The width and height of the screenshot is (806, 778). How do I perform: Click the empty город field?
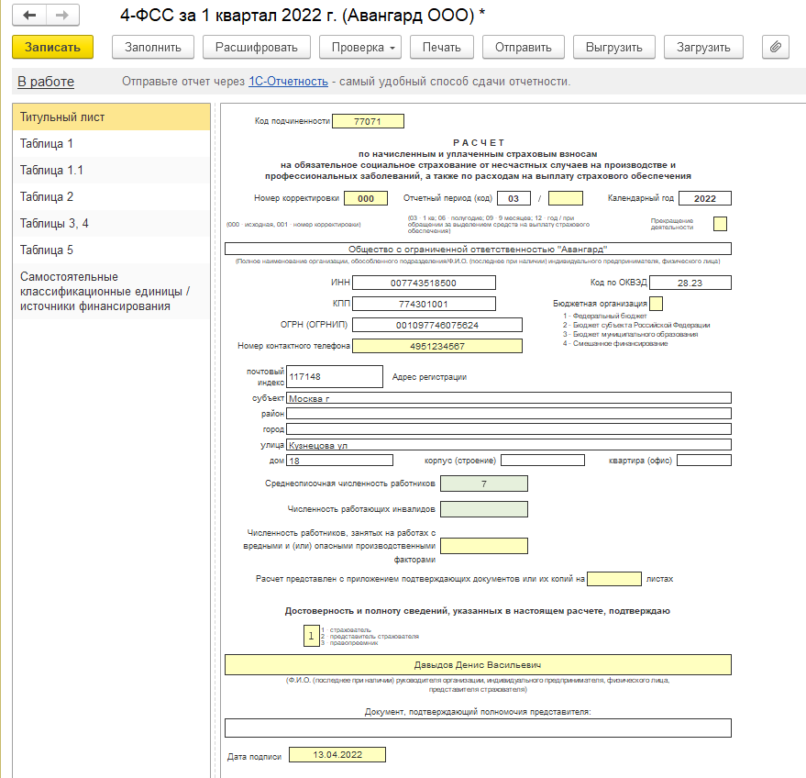tap(509, 428)
